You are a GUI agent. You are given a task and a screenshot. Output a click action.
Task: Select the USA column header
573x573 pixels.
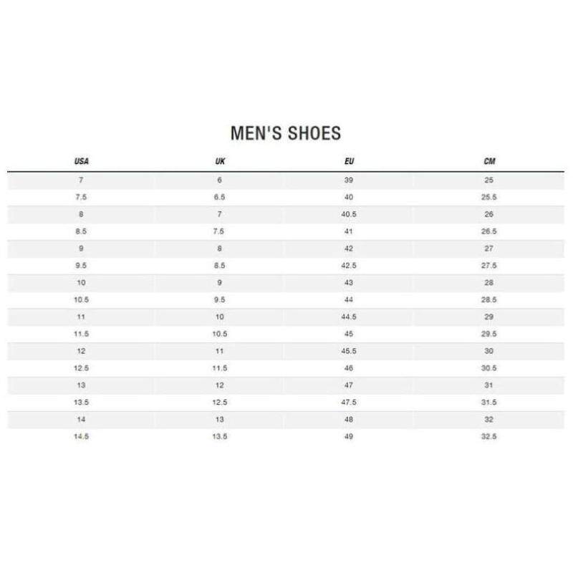[81, 162]
